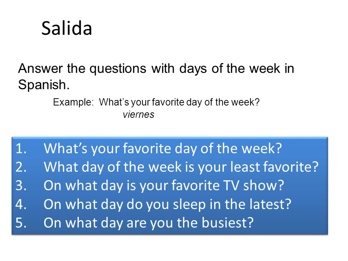Click the Salida slide title
This screenshot has height=261, width=348.
click(x=67, y=28)
